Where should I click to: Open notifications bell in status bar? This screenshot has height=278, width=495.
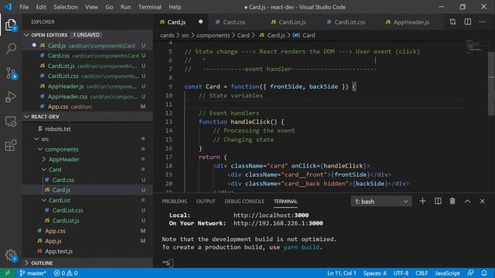tap(484, 273)
